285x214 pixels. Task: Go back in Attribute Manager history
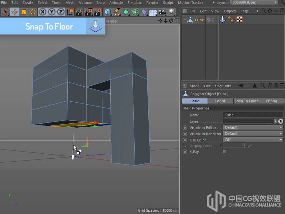(x=241, y=86)
